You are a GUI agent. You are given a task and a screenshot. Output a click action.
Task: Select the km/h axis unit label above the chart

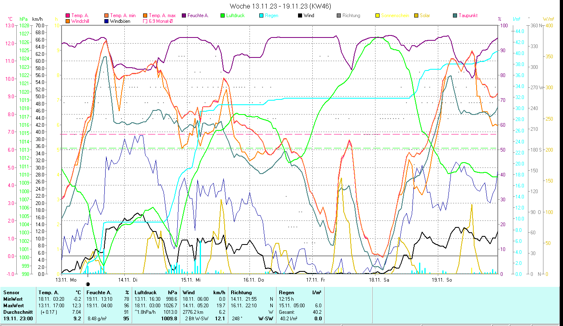[x=38, y=19]
